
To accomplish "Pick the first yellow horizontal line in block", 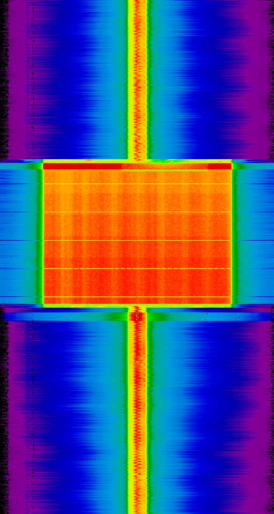I will 137,183.
